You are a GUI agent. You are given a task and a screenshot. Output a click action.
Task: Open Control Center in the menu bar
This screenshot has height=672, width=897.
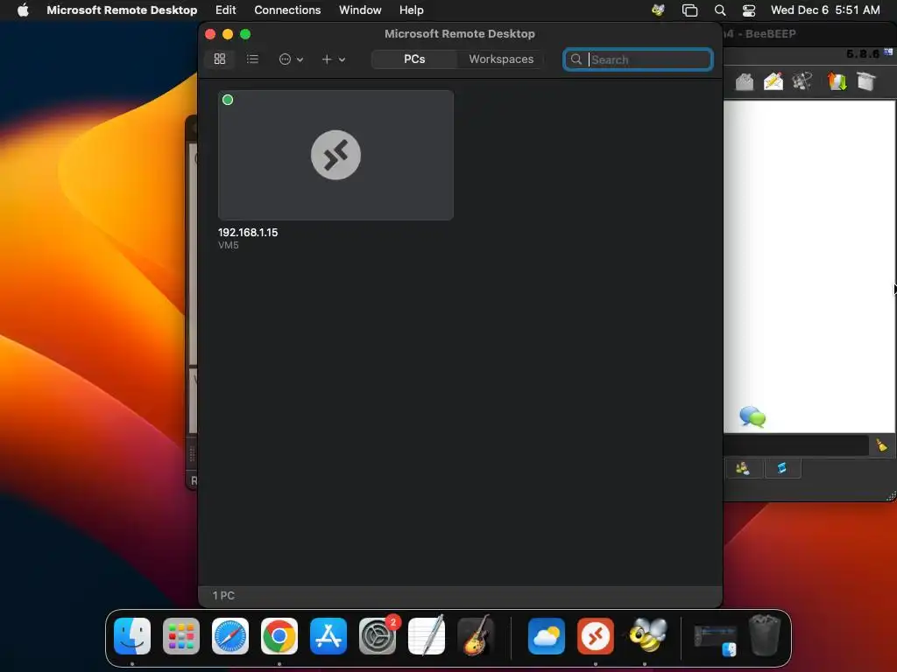tap(749, 10)
